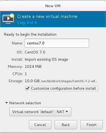The height and width of the screenshot is (133, 106).
Task: Click the Network selection heading text
Action: tap(25, 103)
